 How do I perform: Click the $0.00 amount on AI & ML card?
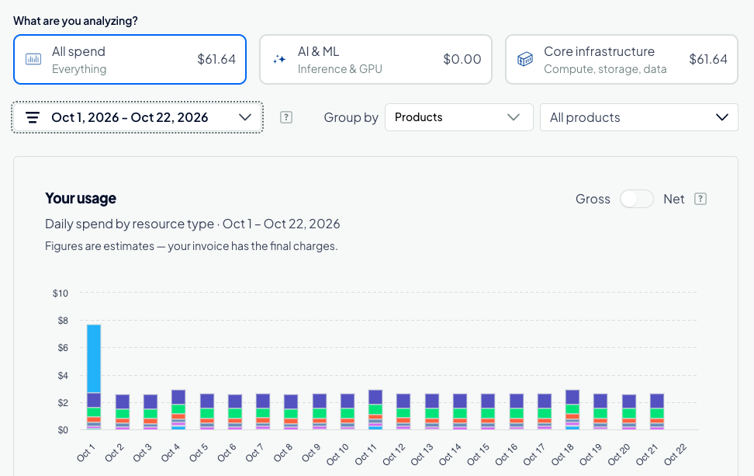click(x=462, y=59)
